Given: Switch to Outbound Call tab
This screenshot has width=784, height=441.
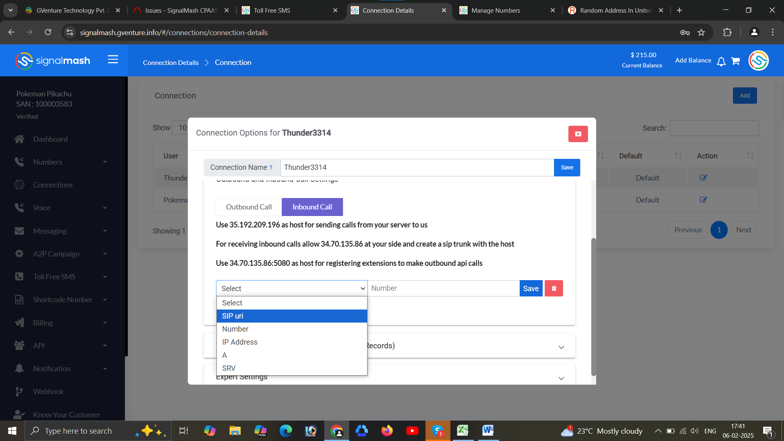Looking at the screenshot, I should pos(249,207).
